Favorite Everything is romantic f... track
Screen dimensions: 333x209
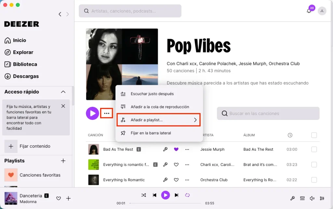(176, 165)
